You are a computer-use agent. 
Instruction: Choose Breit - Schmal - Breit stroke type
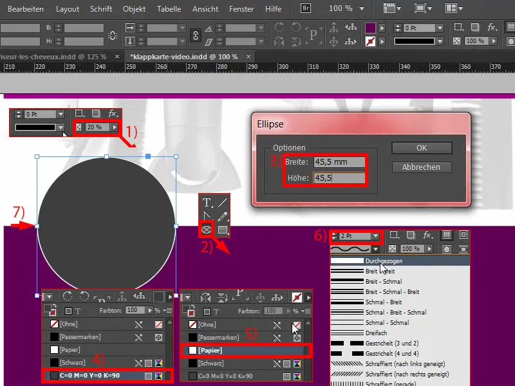[x=400, y=292]
